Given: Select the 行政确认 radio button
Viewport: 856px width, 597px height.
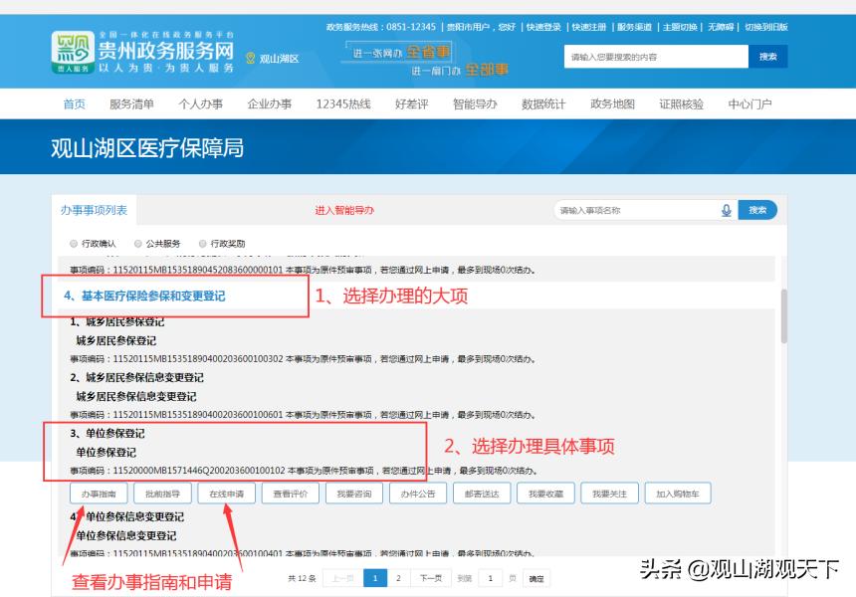Looking at the screenshot, I should pyautogui.click(x=72, y=243).
